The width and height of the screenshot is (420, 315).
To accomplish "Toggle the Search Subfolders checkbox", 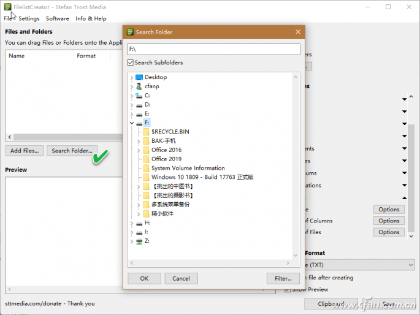I will click(131, 63).
